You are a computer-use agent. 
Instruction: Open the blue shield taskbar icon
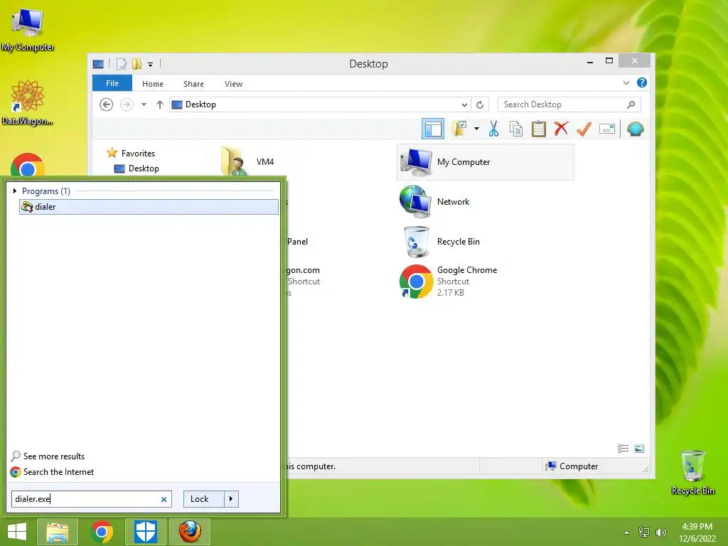(x=145, y=531)
